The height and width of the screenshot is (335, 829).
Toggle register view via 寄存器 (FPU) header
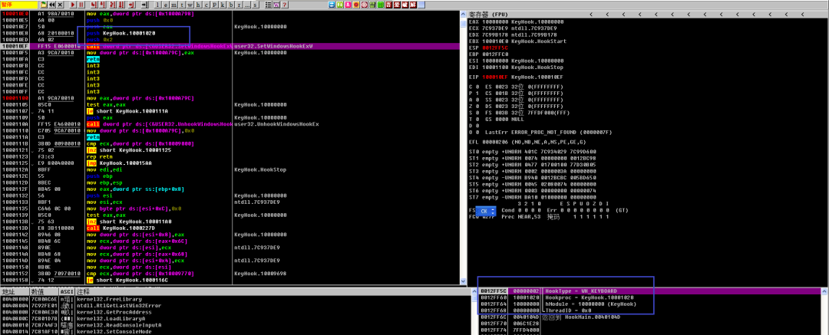click(x=487, y=15)
